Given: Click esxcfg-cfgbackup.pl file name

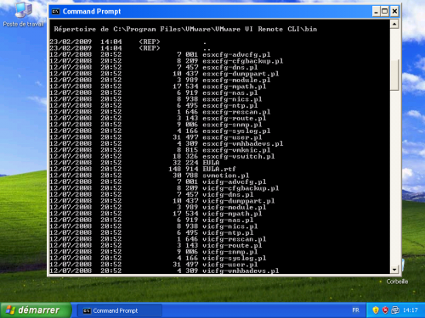Looking at the screenshot, I should 243,61.
